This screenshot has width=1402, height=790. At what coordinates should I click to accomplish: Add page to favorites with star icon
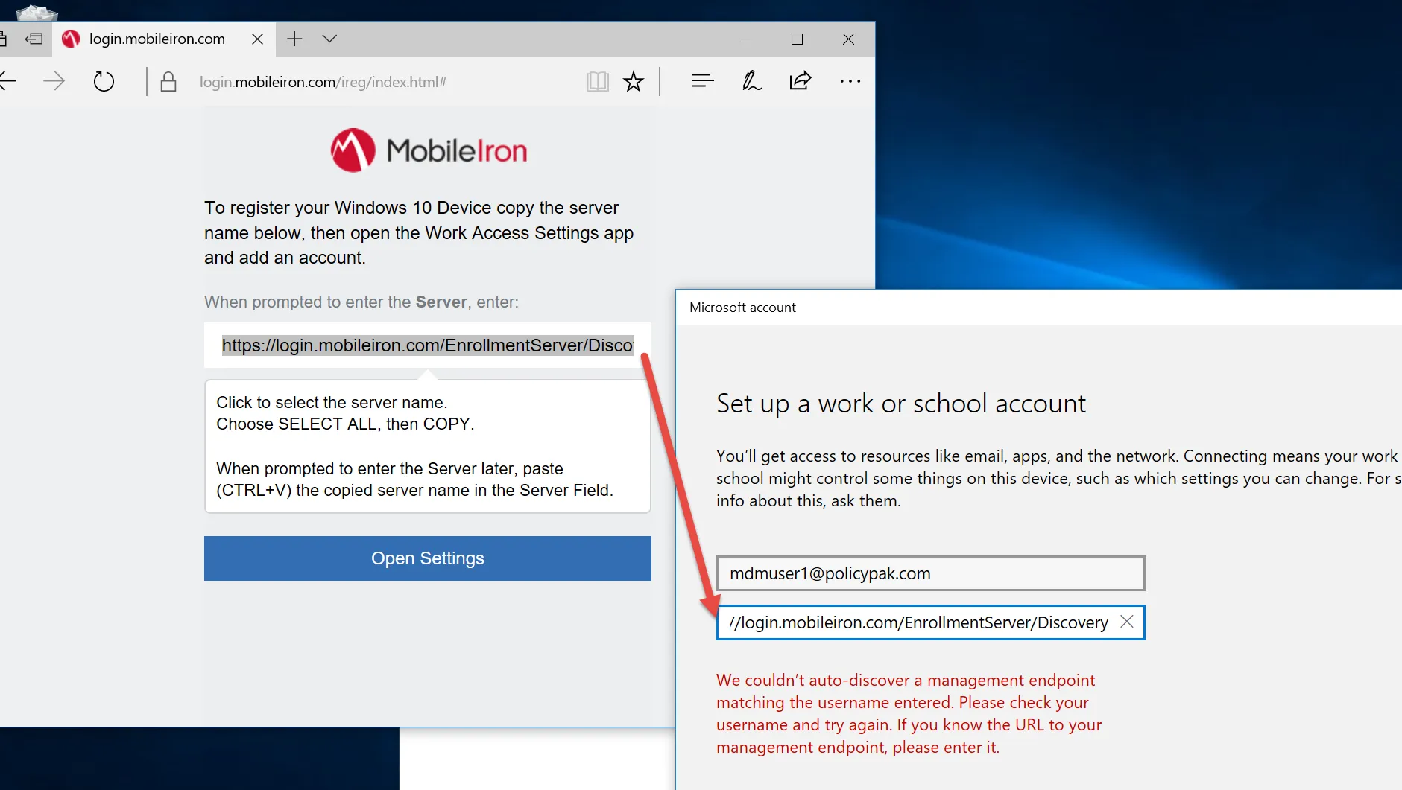(634, 81)
